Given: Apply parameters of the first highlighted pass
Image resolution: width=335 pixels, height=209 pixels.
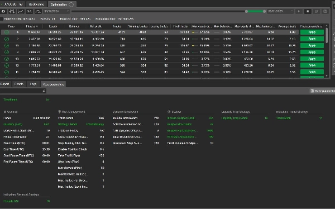Looking at the screenshot, I should (x=312, y=32).
